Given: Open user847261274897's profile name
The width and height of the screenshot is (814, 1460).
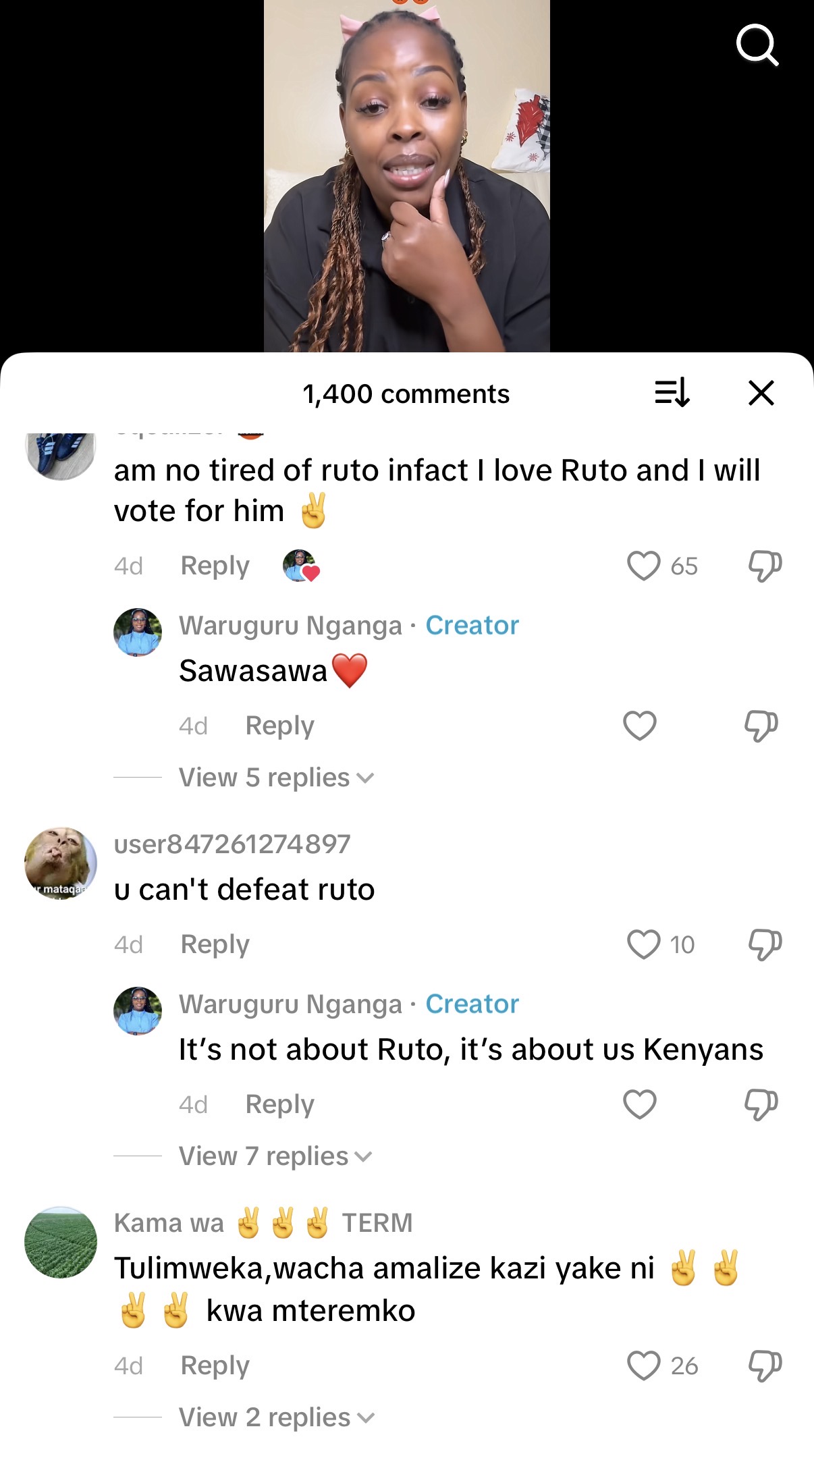Looking at the screenshot, I should pos(232,844).
